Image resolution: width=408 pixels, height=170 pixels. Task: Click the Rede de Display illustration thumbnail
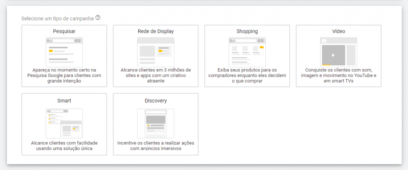pos(156,52)
